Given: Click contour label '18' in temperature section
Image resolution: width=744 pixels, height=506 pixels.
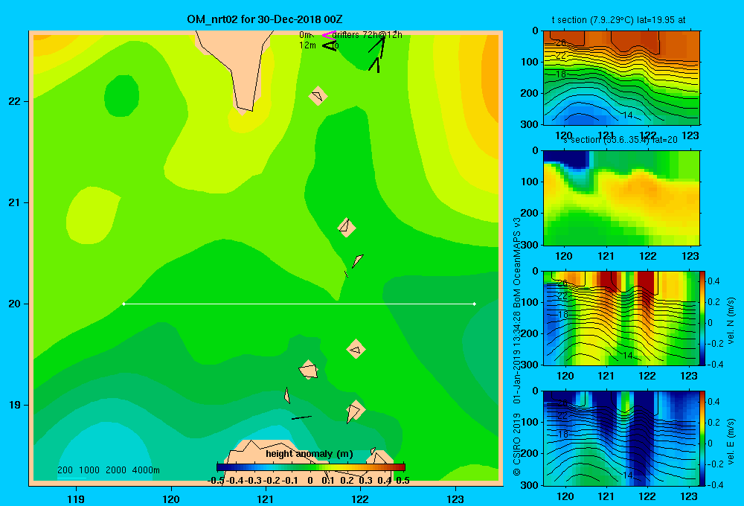Looking at the screenshot, I should (561, 74).
